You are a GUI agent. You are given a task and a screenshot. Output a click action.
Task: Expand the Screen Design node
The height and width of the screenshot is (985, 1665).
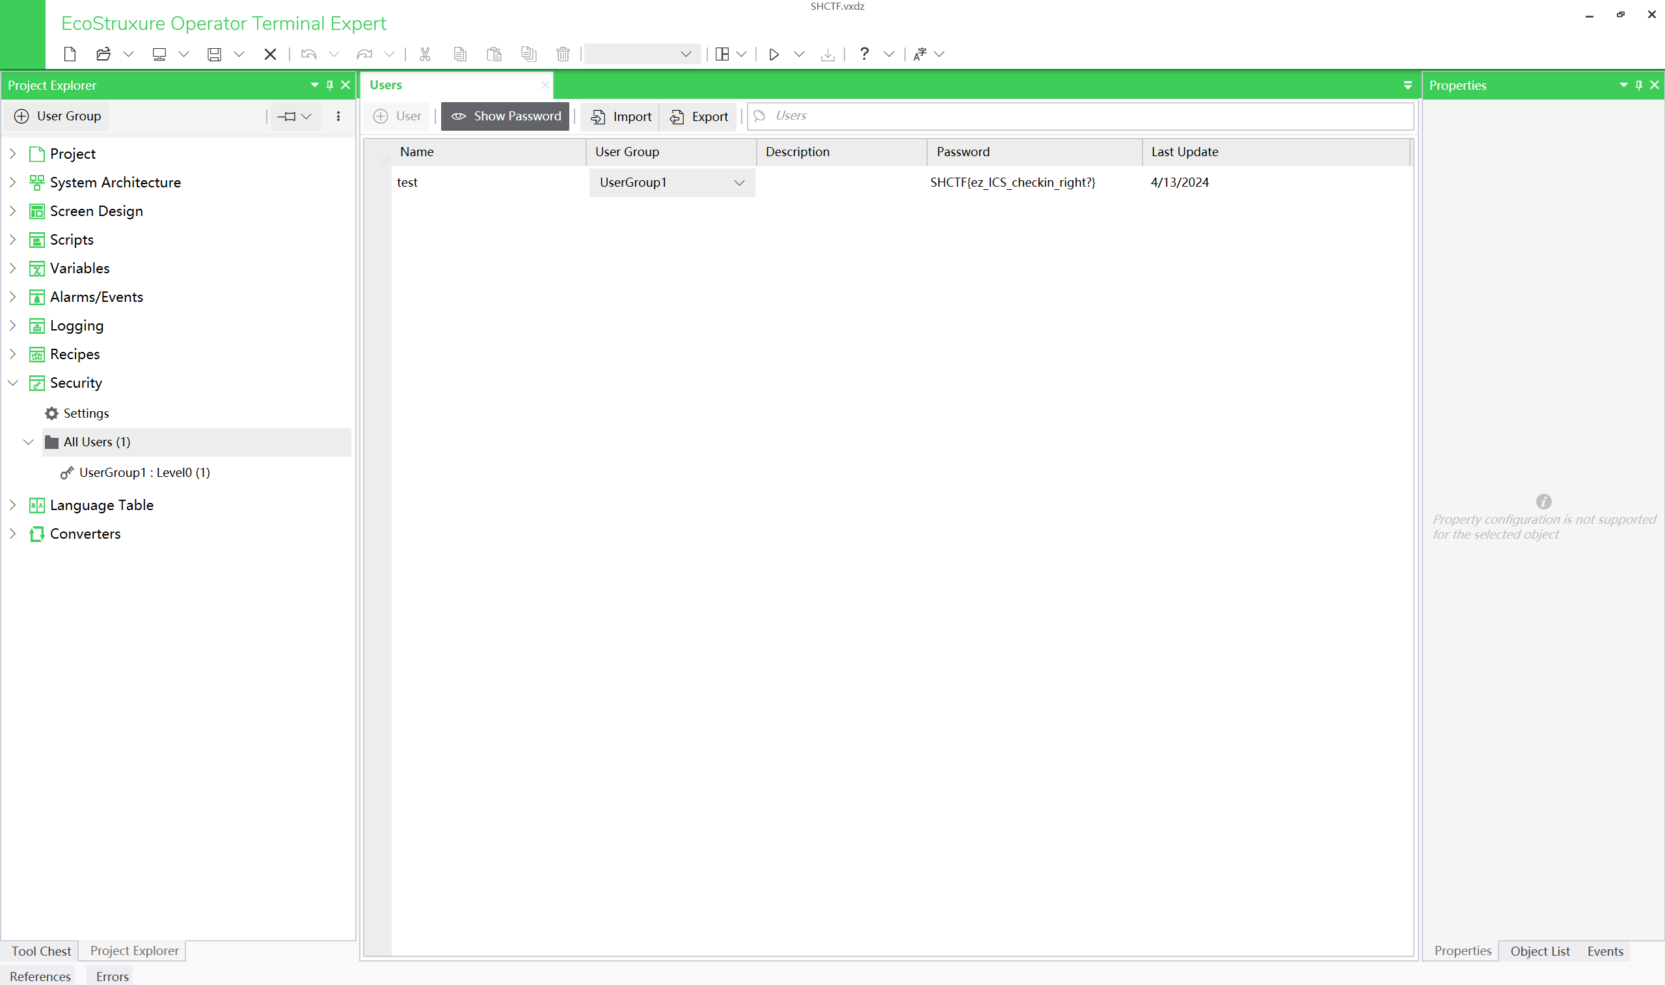12,210
